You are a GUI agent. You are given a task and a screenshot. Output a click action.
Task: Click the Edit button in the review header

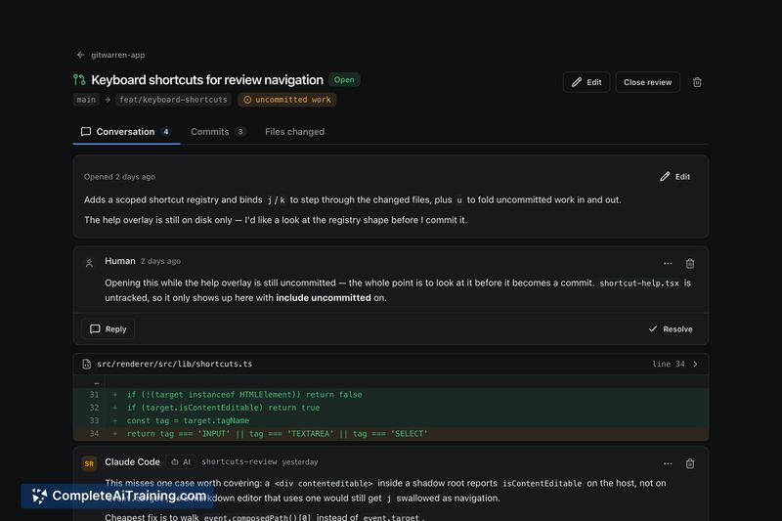tap(586, 82)
